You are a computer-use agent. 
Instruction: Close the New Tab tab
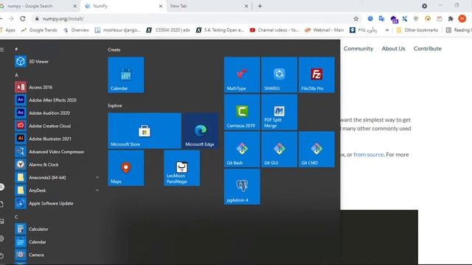pos(246,6)
